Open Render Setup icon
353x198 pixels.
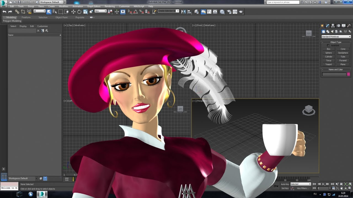[x=229, y=12]
